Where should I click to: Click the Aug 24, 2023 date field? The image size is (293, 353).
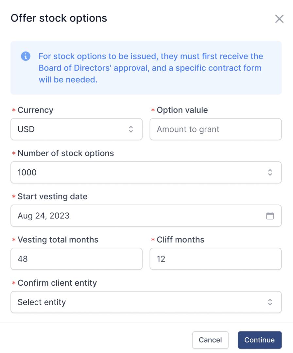[146, 216]
